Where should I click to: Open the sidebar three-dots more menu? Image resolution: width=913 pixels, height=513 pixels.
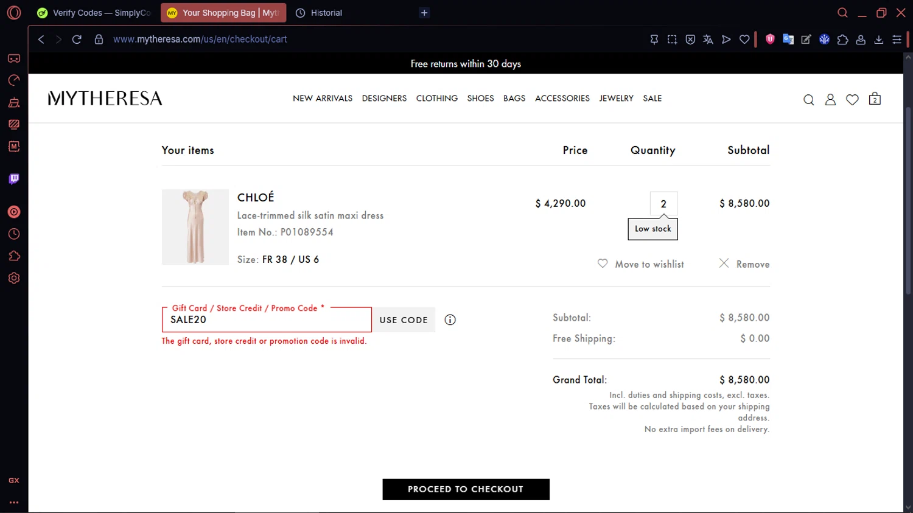click(14, 503)
